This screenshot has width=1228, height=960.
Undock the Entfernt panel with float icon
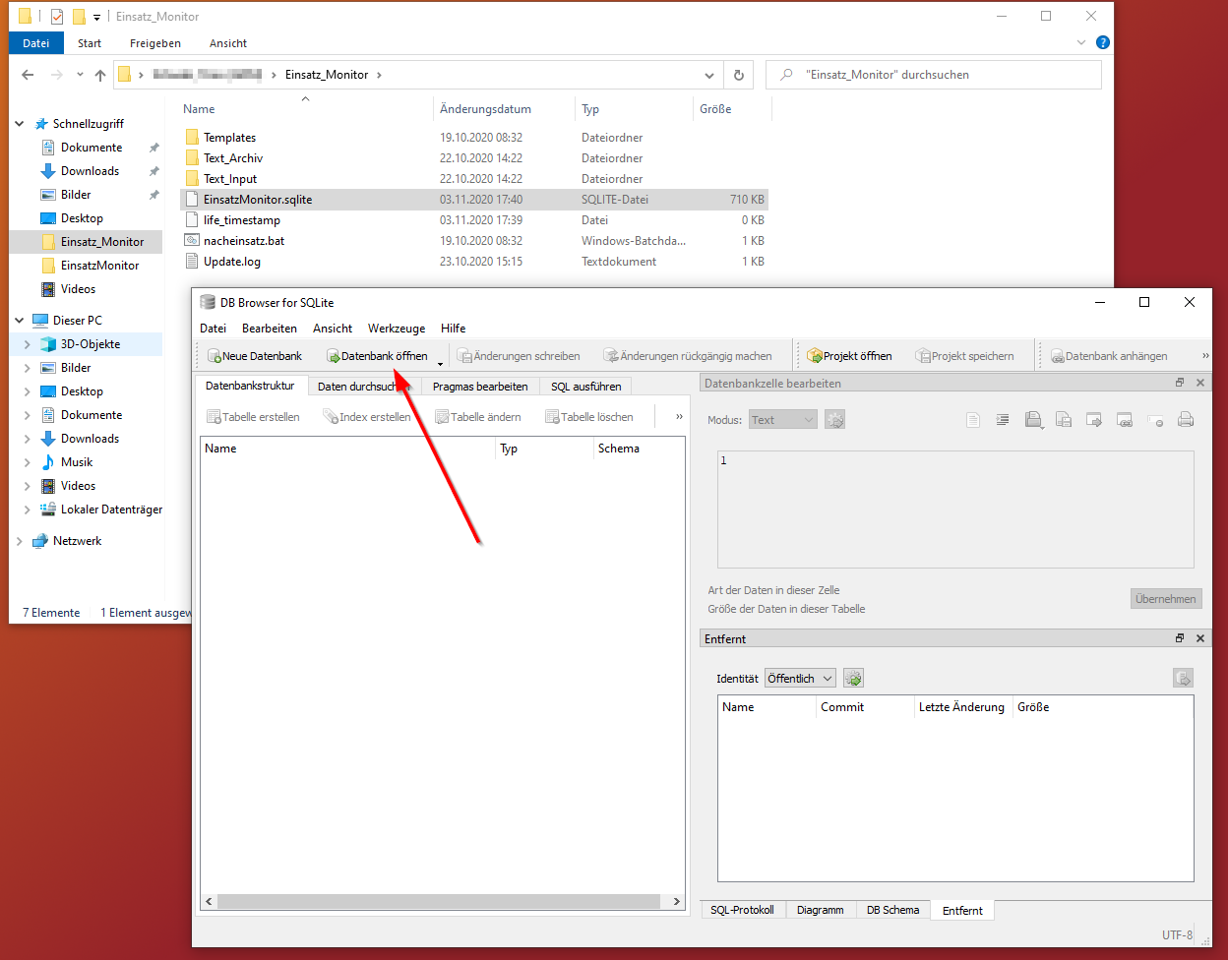tap(1180, 638)
